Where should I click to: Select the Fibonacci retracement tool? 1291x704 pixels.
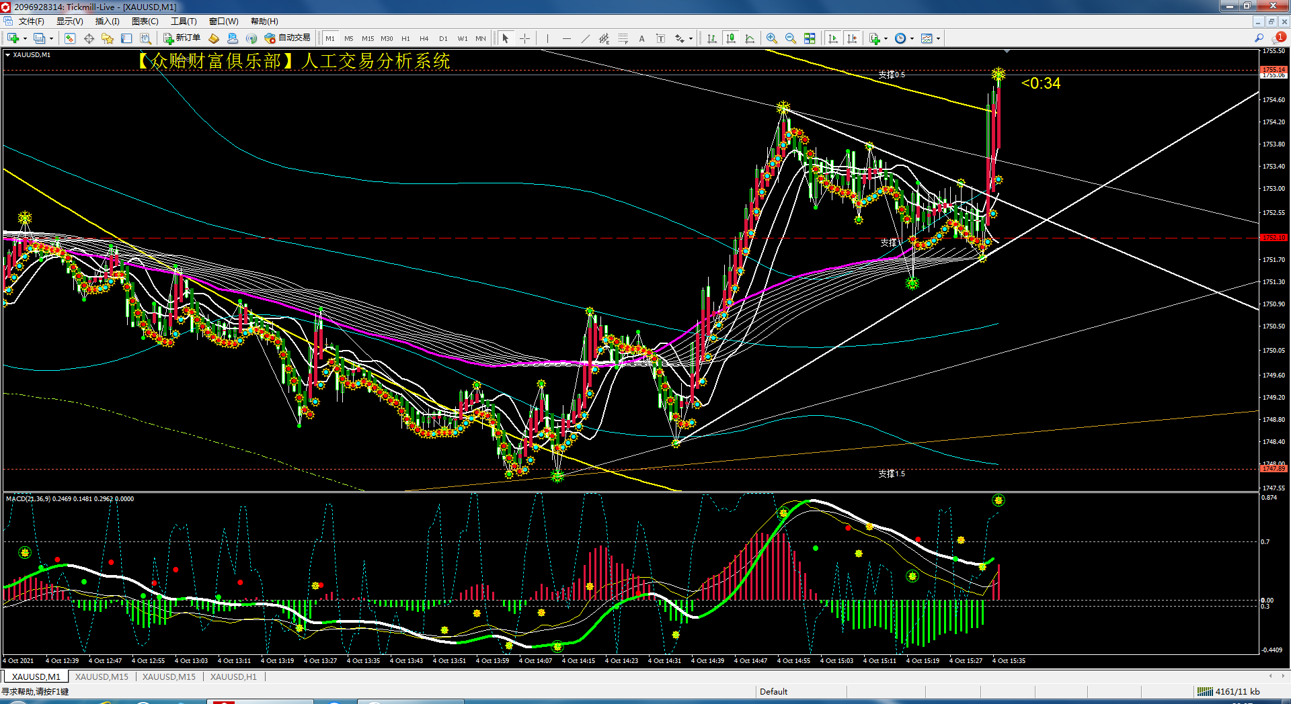point(623,38)
